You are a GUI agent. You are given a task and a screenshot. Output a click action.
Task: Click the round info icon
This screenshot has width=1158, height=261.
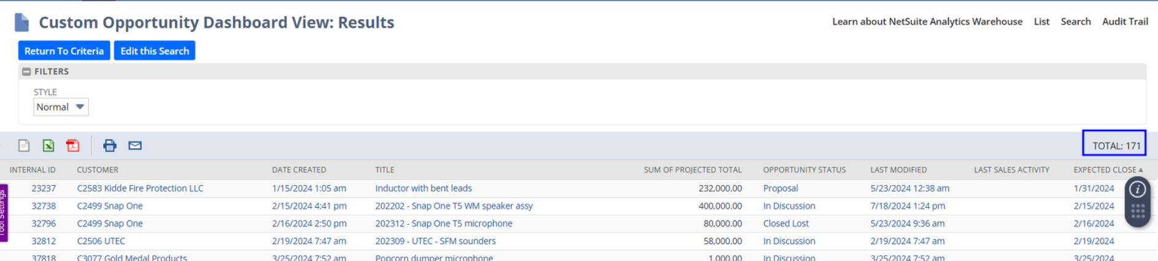coord(1137,189)
